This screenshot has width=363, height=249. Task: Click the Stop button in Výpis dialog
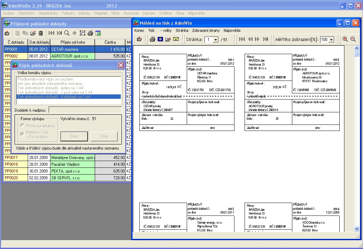(x=104, y=136)
